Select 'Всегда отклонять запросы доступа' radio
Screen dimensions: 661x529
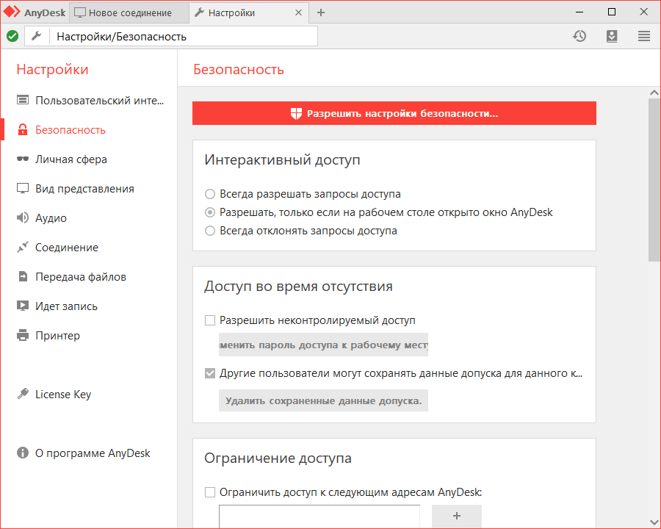click(210, 231)
